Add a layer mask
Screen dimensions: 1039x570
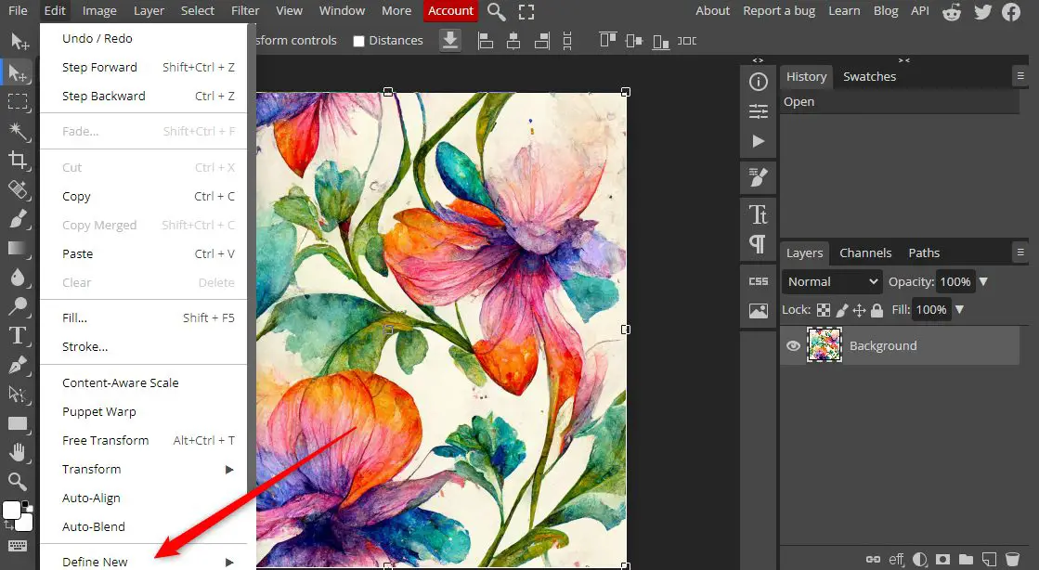942,559
